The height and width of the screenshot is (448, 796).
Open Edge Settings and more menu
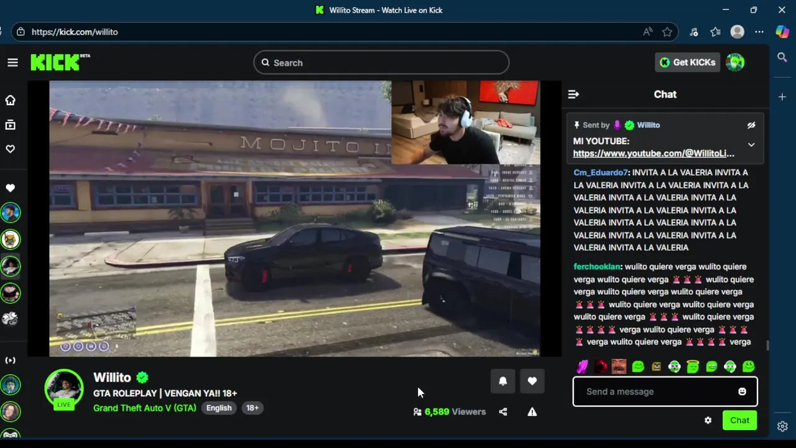[x=759, y=32]
